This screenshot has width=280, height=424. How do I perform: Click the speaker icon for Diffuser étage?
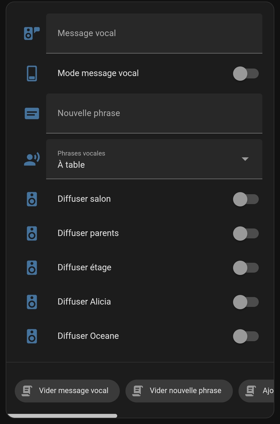(32, 268)
